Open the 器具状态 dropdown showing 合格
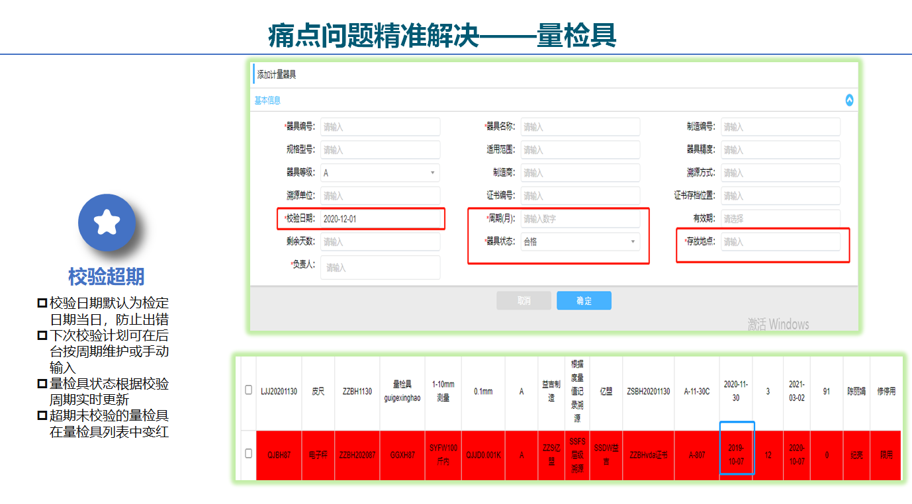Viewport: 912px width, 504px height. (x=580, y=242)
